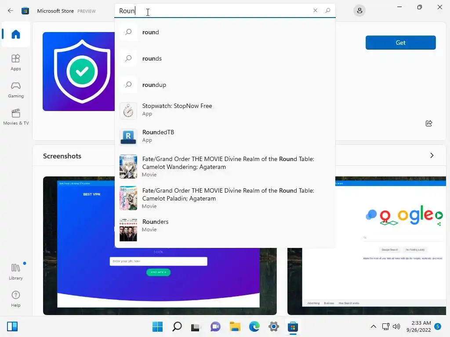Open the user profile account icon
This screenshot has width=450, height=337.
(359, 11)
